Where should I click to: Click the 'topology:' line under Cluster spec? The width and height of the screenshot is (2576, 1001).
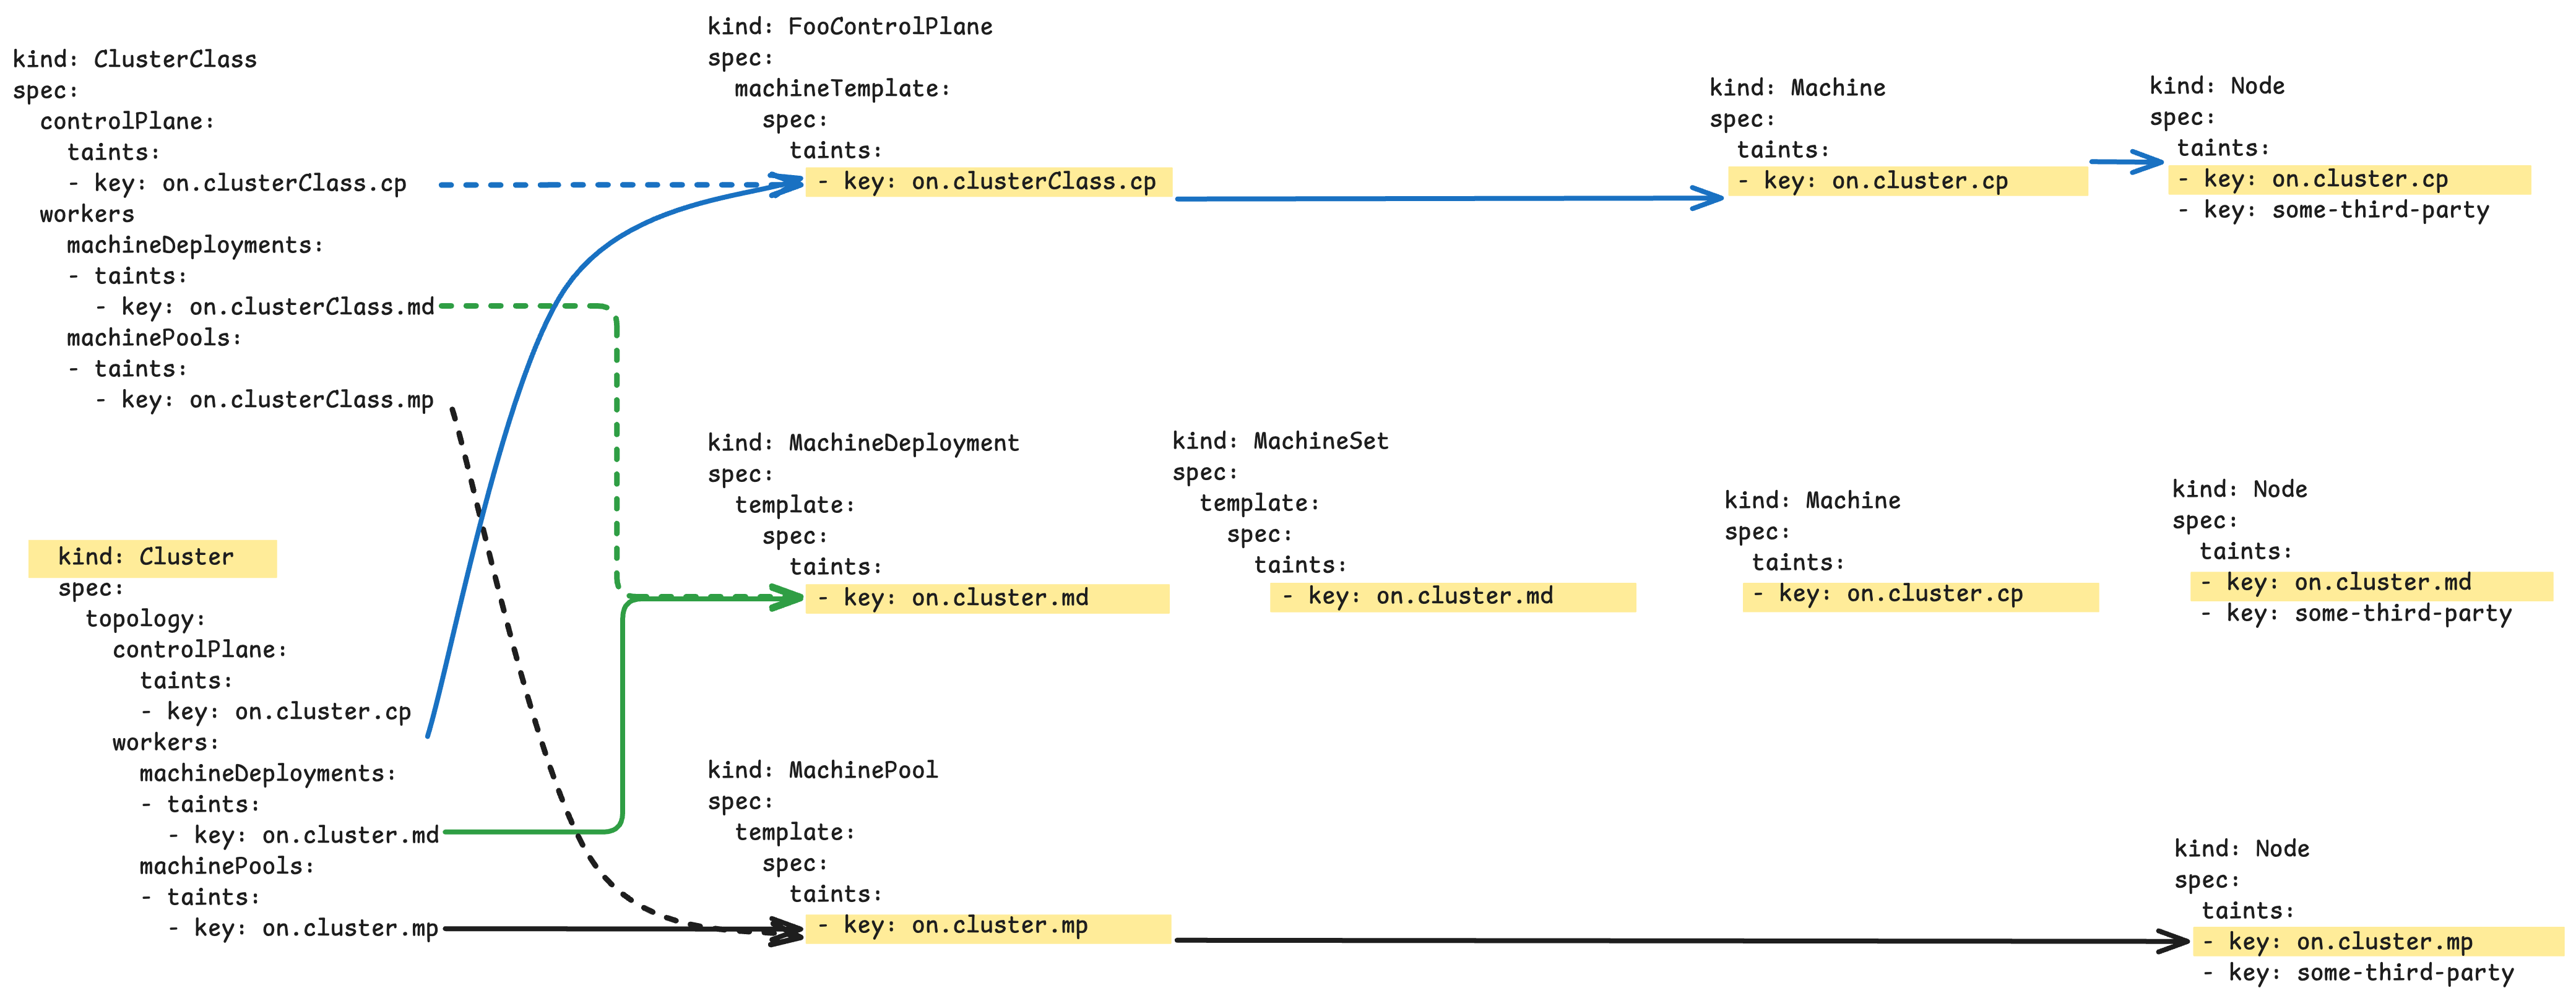pyautogui.click(x=145, y=619)
